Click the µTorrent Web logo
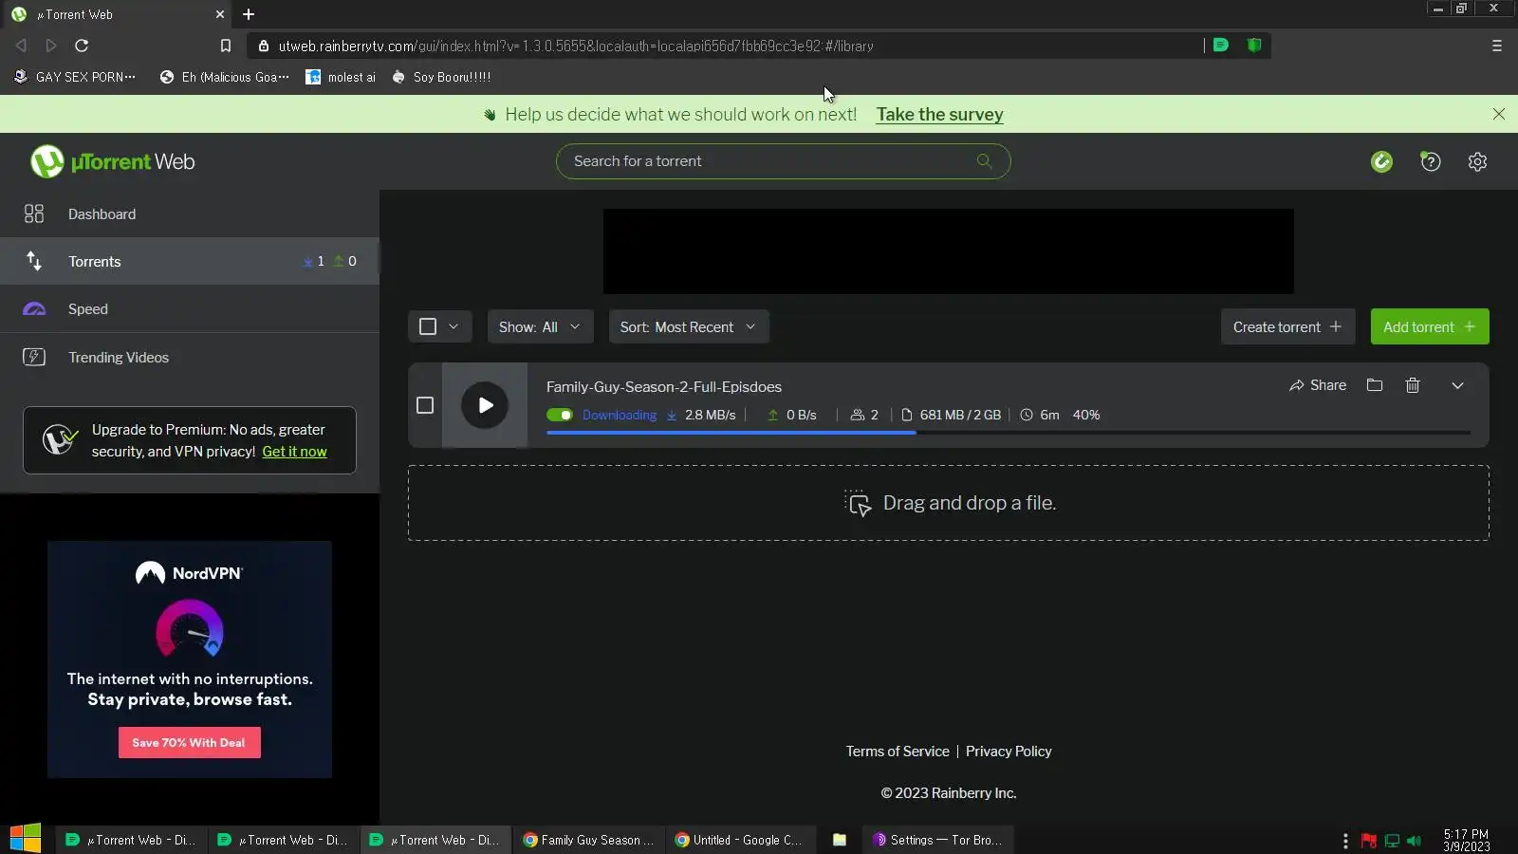1518x854 pixels. click(113, 161)
